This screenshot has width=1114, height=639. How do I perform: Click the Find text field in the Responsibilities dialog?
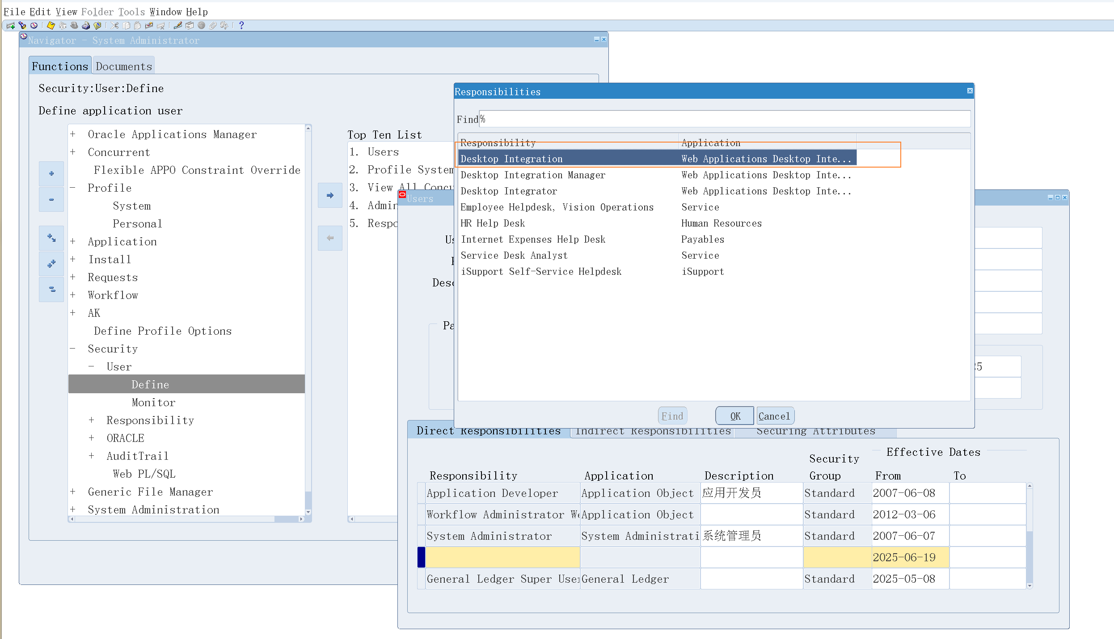[724, 119]
